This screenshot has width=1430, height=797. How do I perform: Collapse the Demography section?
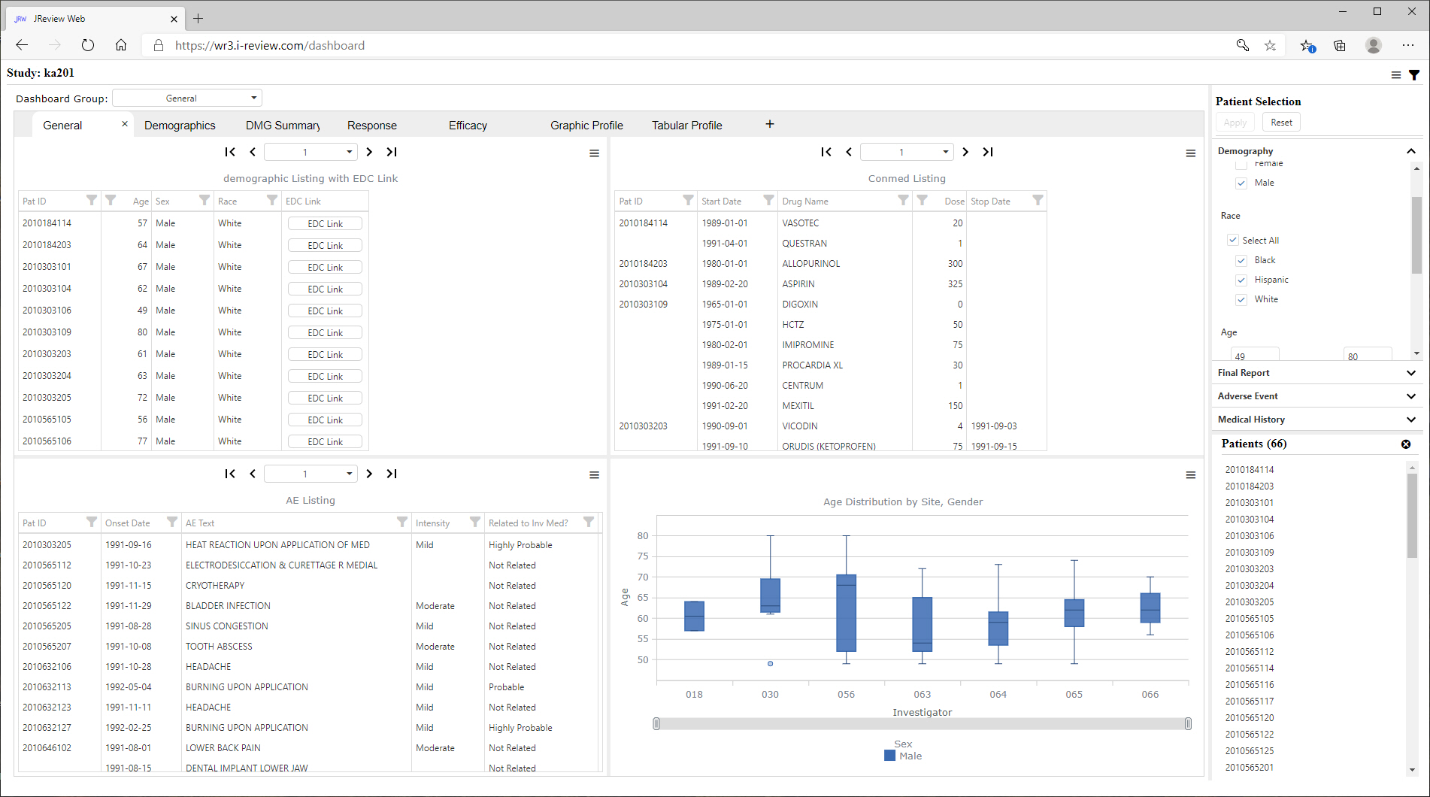pos(1411,151)
